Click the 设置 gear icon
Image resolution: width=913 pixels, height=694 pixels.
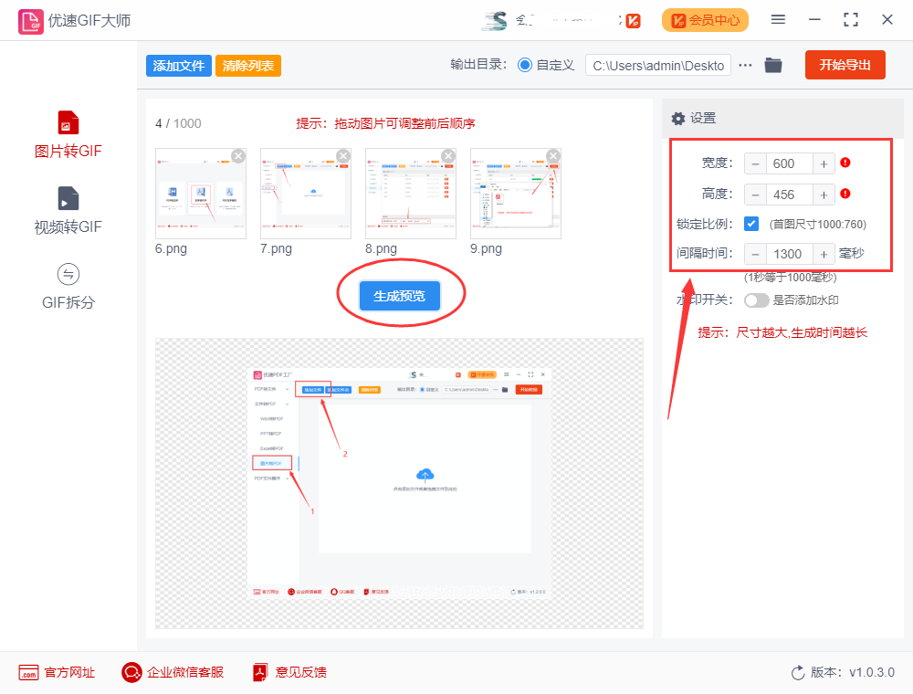(x=677, y=118)
